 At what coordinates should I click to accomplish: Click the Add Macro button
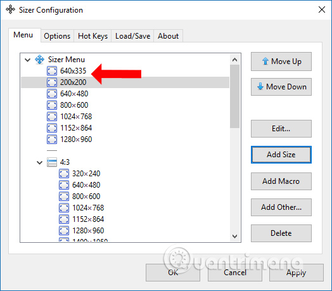click(281, 181)
